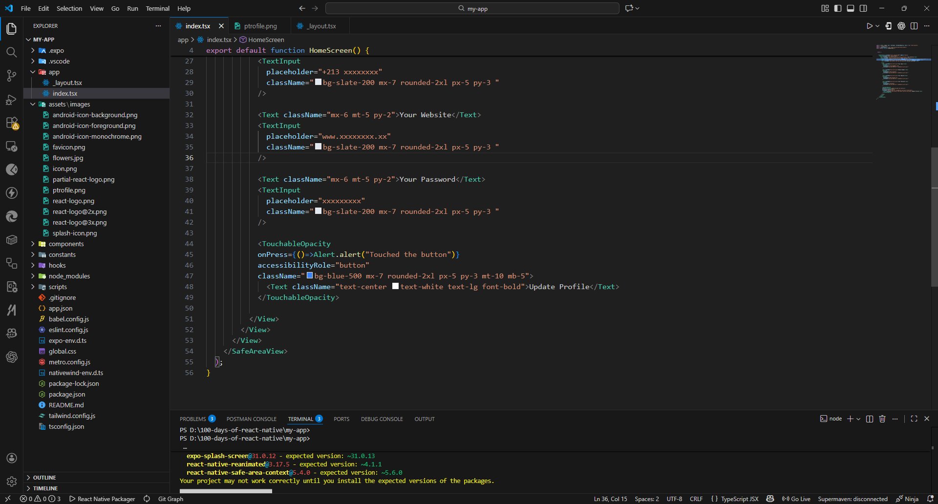This screenshot has width=938, height=504.
Task: Open the Accounts icon
Action: click(x=12, y=458)
